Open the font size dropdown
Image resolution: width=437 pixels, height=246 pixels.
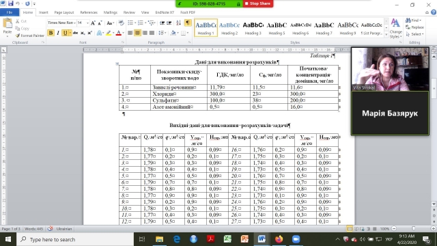(x=87, y=23)
